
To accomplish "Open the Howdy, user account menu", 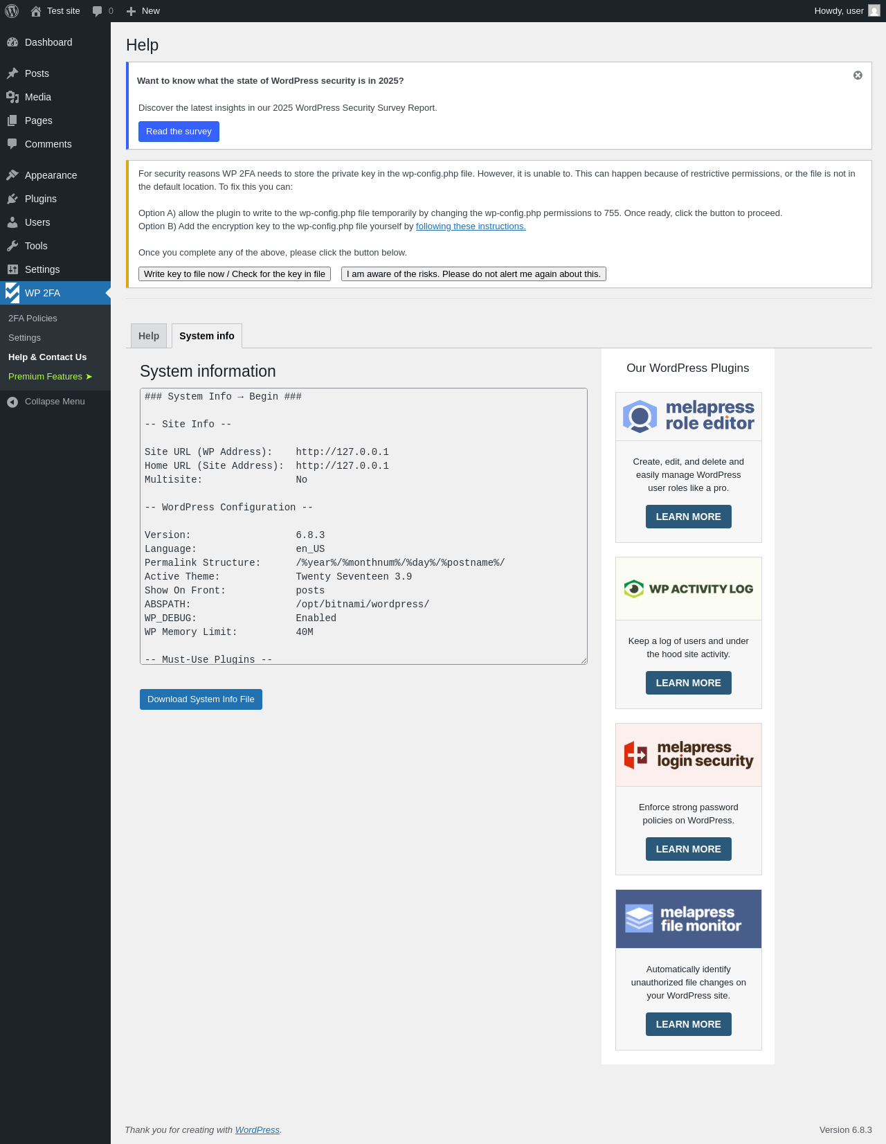I will [847, 11].
